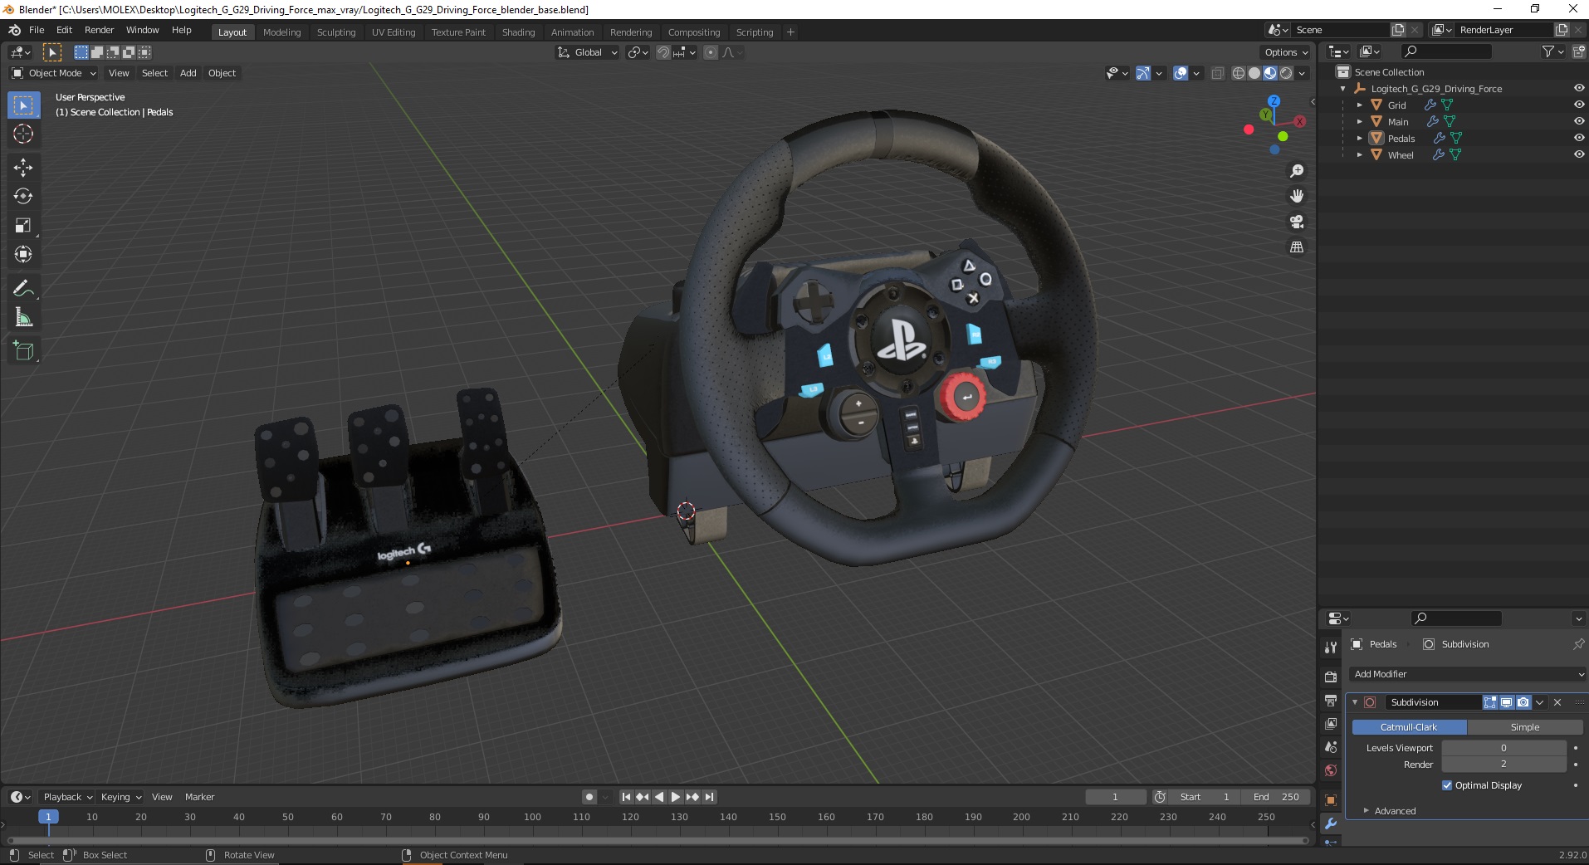
Task: Pick the Annotate pencil tool
Action: pyautogui.click(x=23, y=289)
